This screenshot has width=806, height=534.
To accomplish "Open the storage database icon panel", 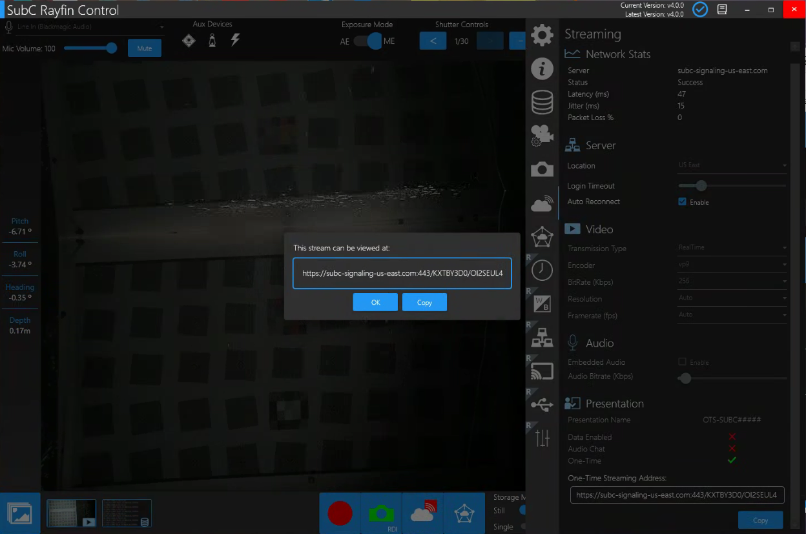I will coord(542,102).
